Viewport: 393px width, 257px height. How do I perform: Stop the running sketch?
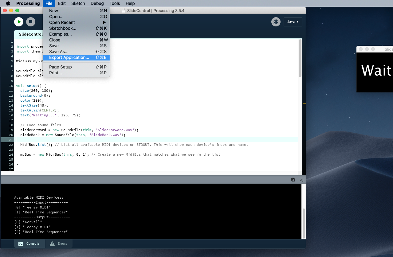coord(30,22)
